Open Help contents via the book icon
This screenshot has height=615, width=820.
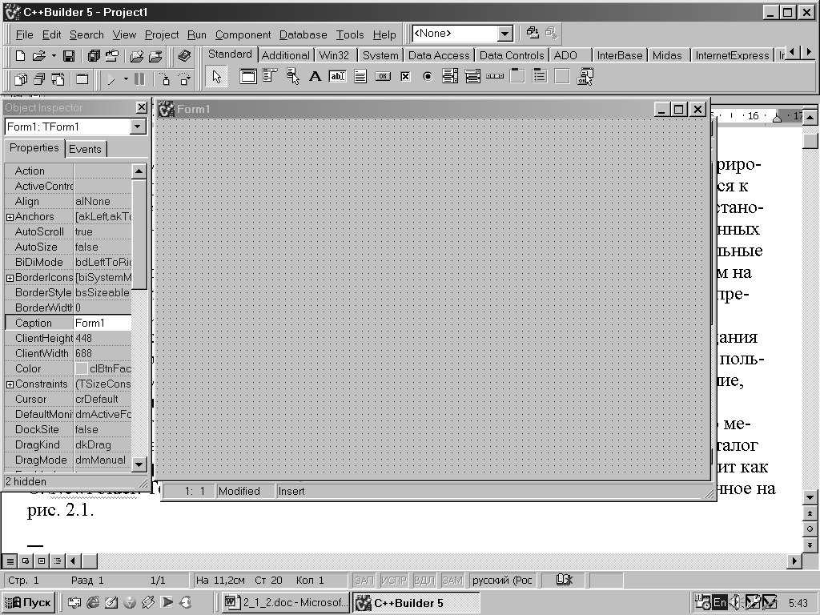point(184,56)
